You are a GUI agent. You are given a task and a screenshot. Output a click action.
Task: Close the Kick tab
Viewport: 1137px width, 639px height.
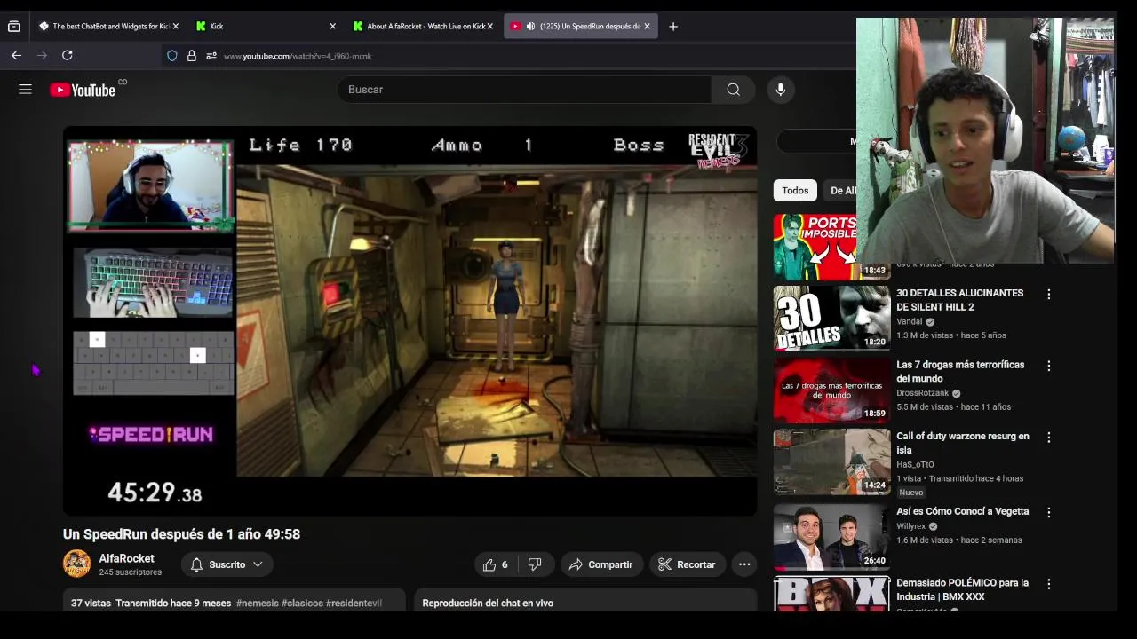(332, 26)
